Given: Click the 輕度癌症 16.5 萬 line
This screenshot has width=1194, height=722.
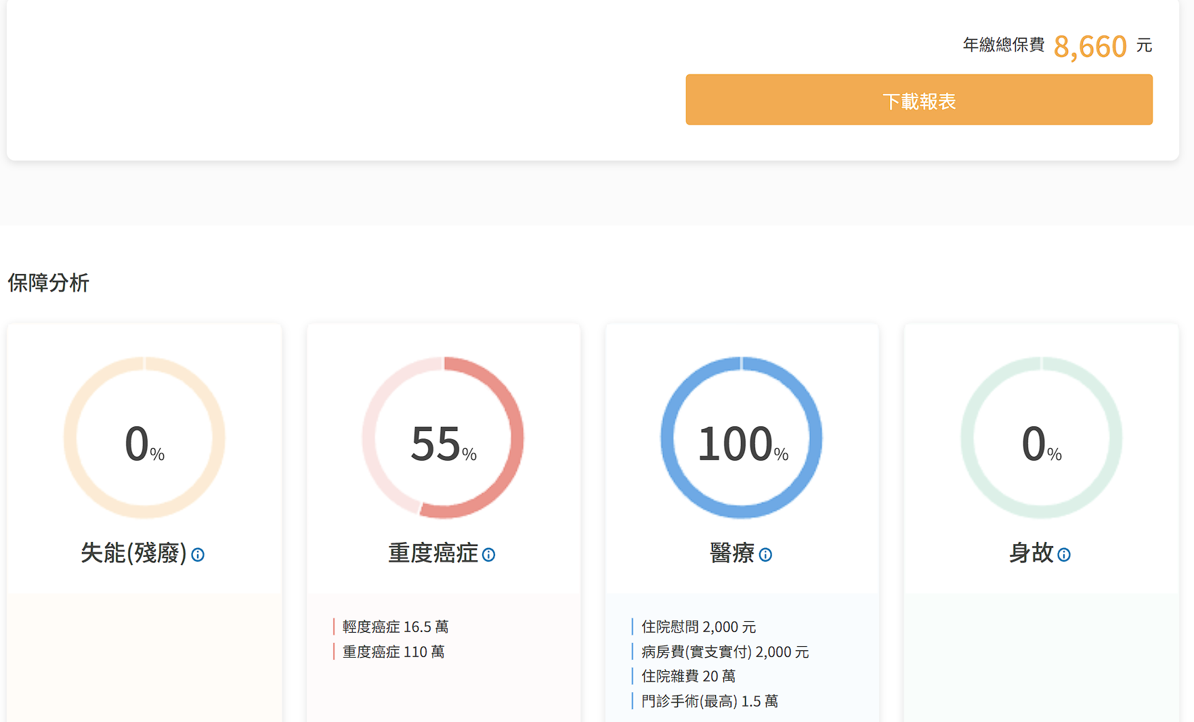Looking at the screenshot, I should point(395,627).
